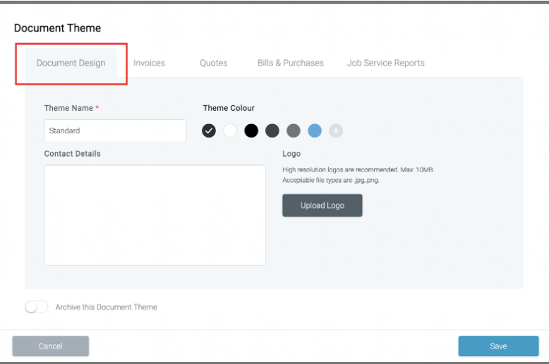Click the Archive this Document Theme label
549x364 pixels.
pyautogui.click(x=106, y=307)
